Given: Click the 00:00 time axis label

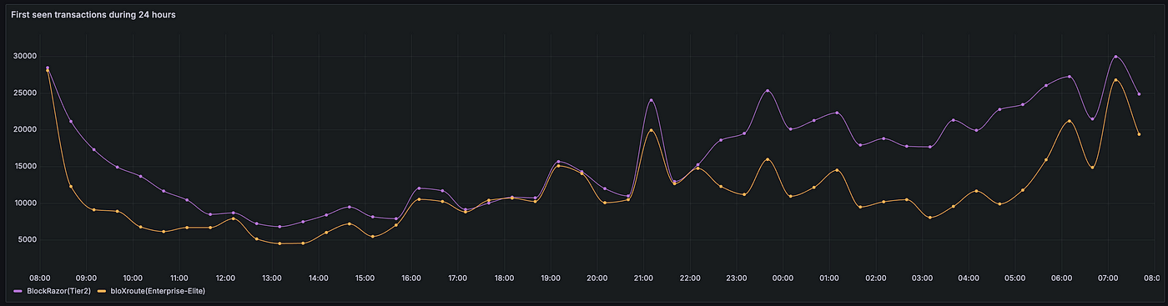Looking at the screenshot, I should tap(783, 278).
